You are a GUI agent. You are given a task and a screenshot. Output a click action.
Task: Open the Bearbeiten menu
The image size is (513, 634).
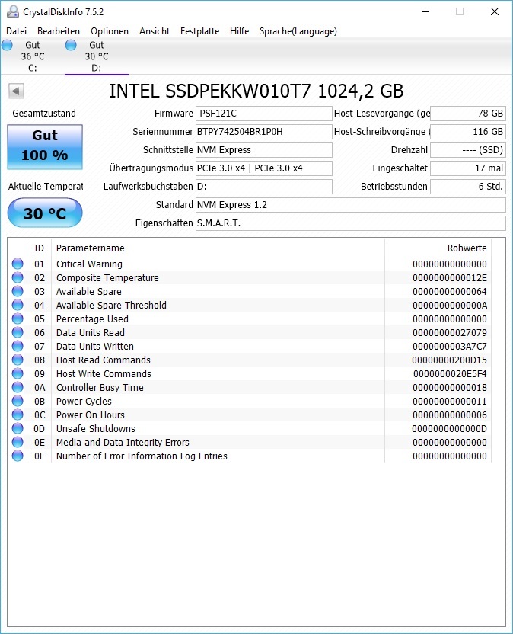pos(59,31)
